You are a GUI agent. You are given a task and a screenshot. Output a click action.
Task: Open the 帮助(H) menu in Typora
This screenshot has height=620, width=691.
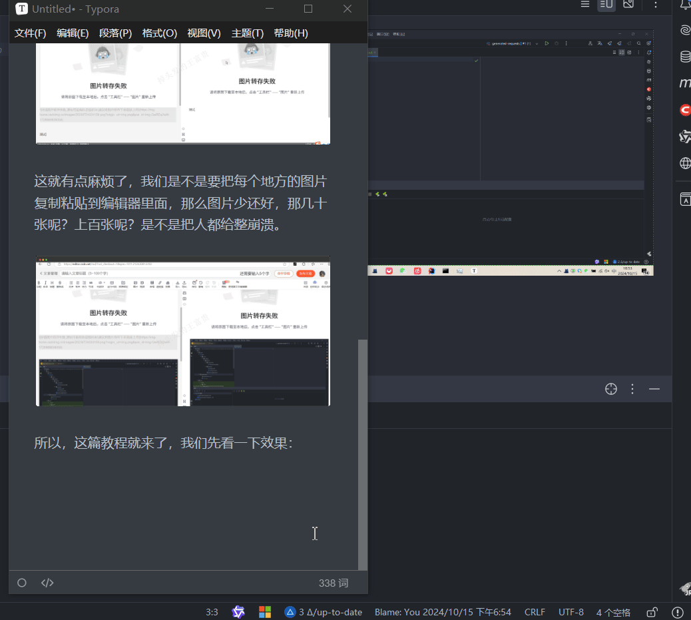(x=291, y=33)
